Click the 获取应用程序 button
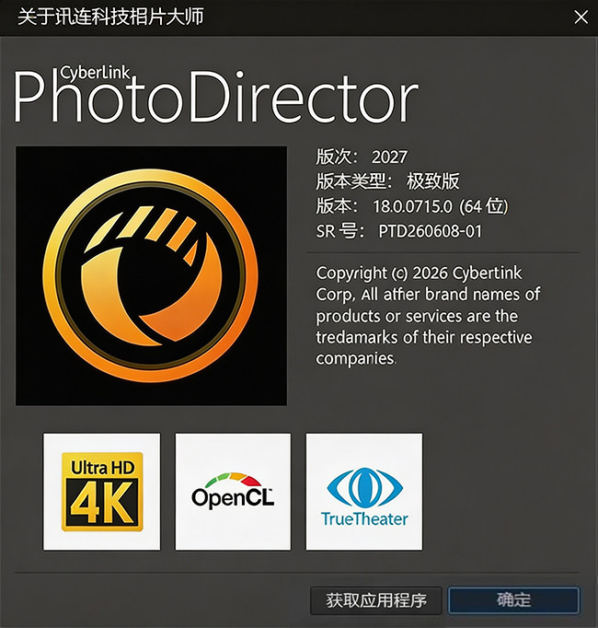The width and height of the screenshot is (598, 628). (x=376, y=600)
